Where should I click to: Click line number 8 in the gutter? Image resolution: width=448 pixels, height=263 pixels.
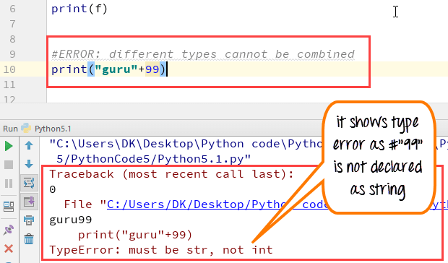tap(12, 39)
